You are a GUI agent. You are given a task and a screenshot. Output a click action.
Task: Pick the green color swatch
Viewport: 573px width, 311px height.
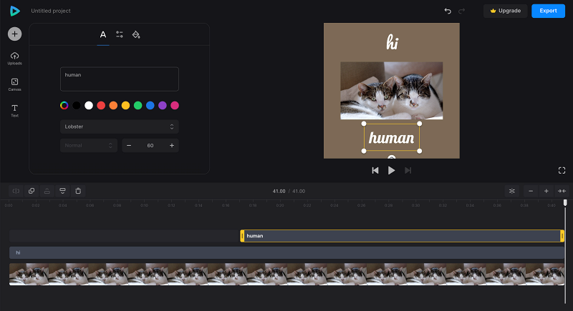[138, 105]
